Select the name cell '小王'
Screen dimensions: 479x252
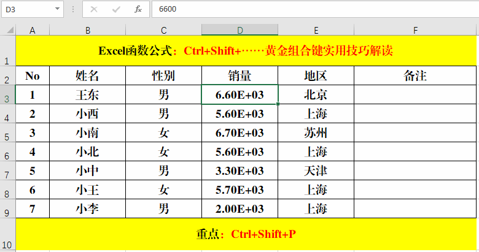click(x=87, y=189)
